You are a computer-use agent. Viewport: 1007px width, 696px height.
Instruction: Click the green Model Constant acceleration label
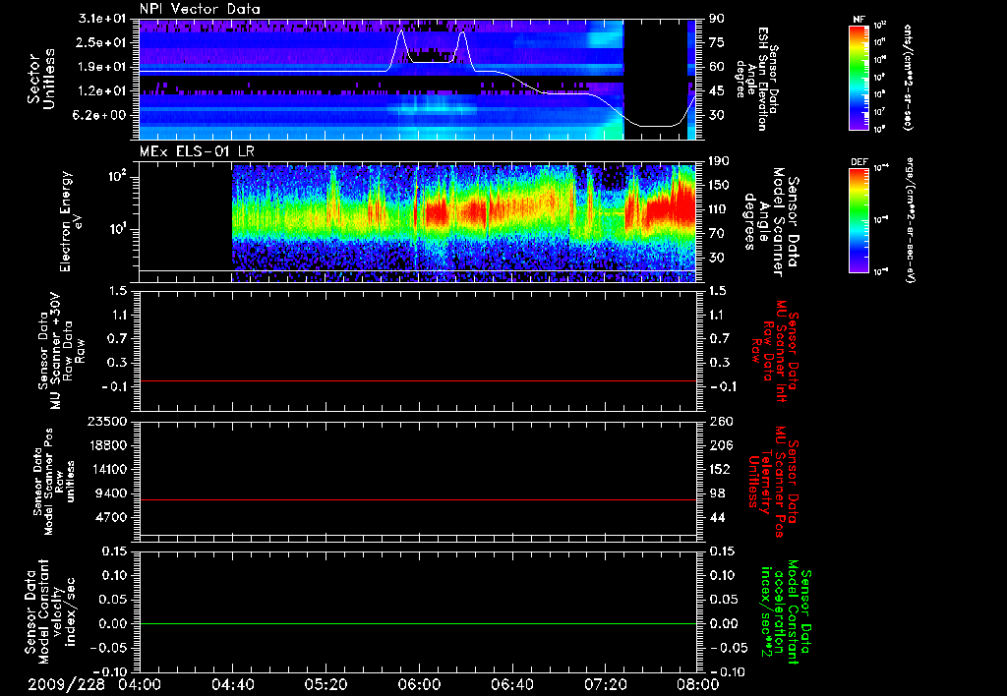(785, 613)
